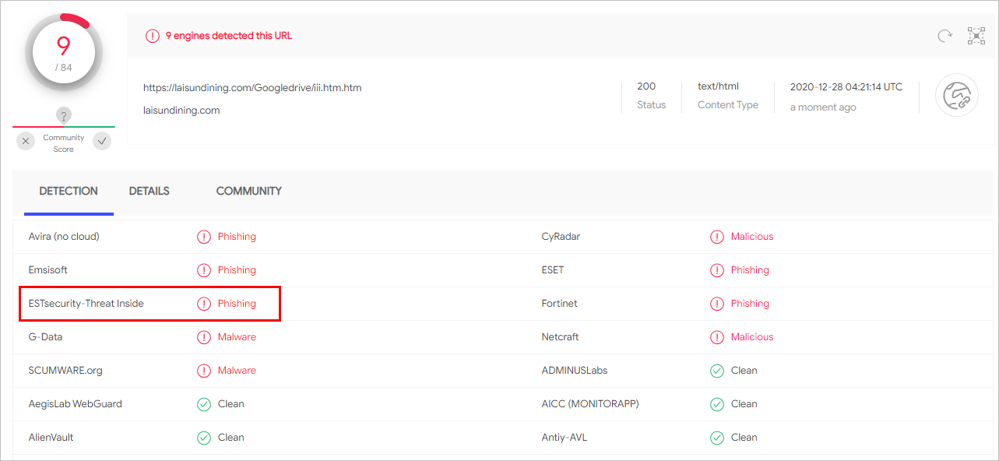Click Malicious verdict in CyRadar row

click(x=752, y=237)
